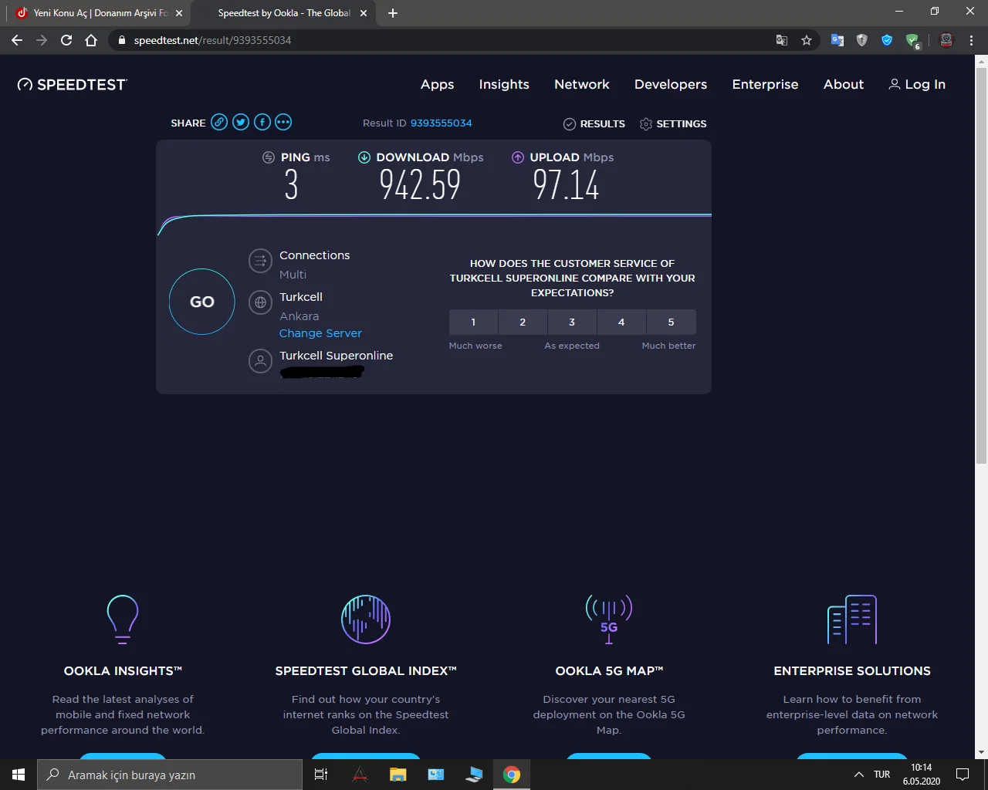Open the Enterprise menu item
Screen dimensions: 988x790
pyautogui.click(x=765, y=84)
